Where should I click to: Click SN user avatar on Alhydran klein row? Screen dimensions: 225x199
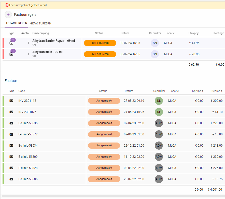(154, 54)
